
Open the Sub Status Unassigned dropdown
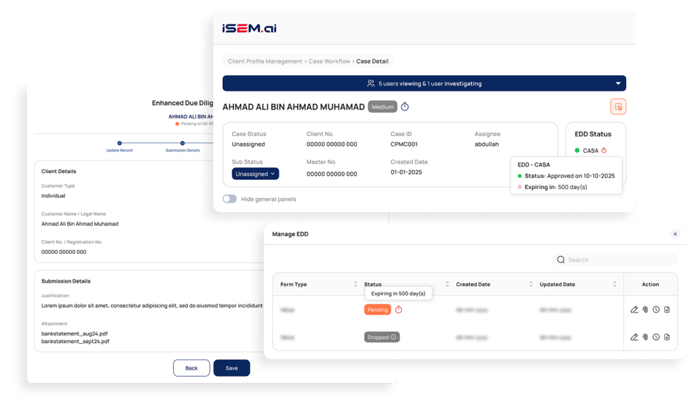tap(255, 173)
